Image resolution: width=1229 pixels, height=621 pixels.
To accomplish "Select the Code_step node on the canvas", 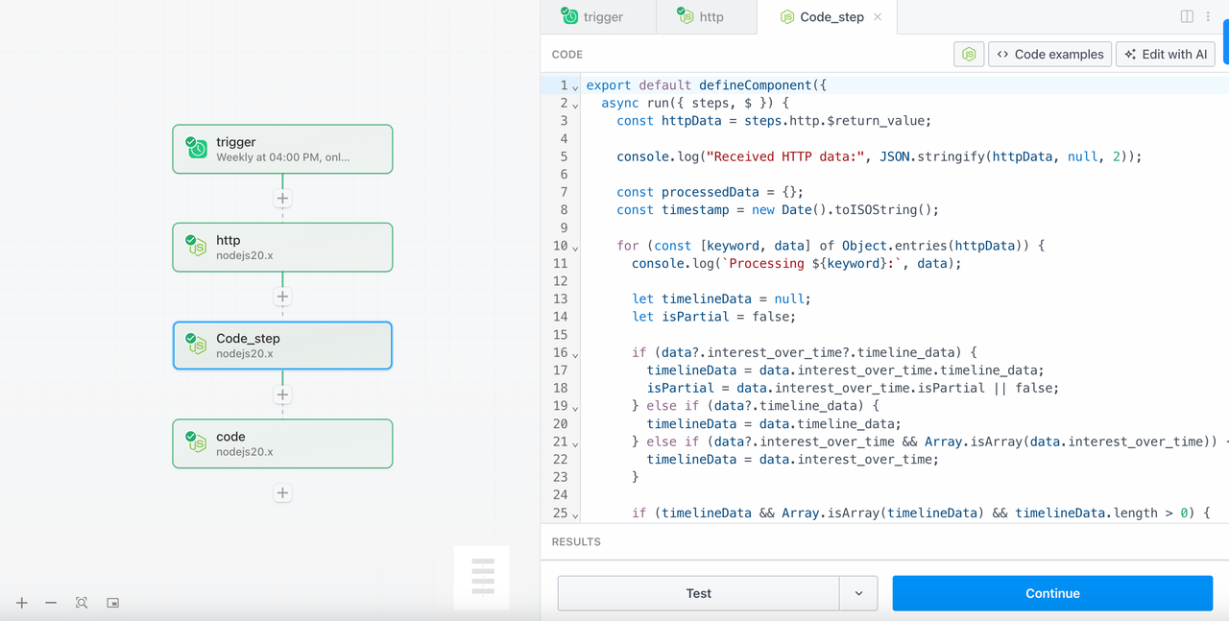I will [282, 346].
